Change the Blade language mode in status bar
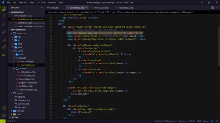 206,121
